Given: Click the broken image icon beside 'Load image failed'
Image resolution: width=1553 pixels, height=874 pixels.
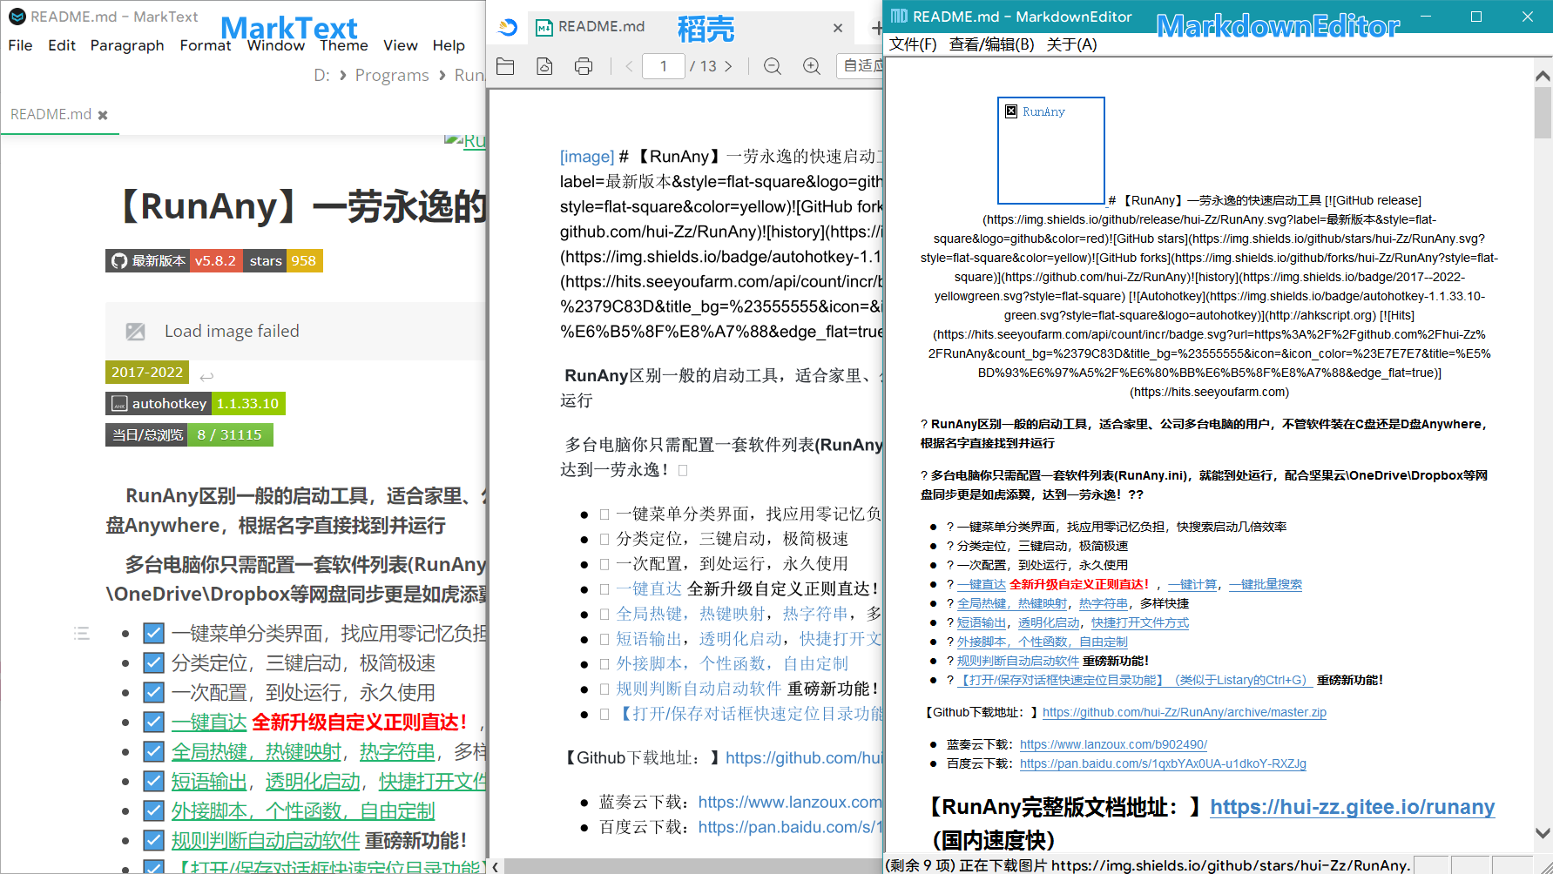Looking at the screenshot, I should 135,331.
